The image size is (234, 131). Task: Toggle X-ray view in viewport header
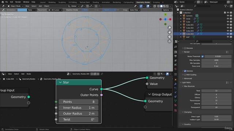(155, 6)
